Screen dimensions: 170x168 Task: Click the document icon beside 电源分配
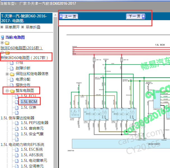(x=12, y=80)
